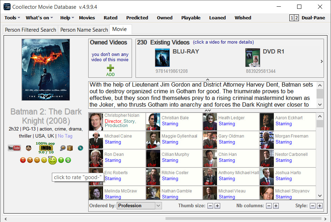Open the Playable list
Viewport: 331px width, 222px height.
(x=191, y=18)
